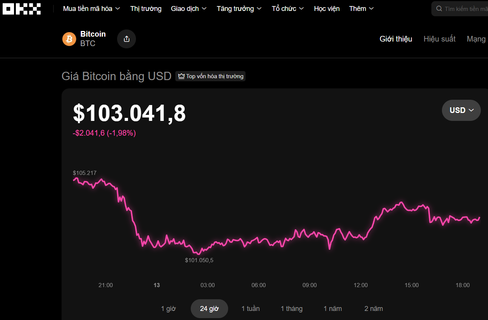Expand the Mua tiền mã hóa menu
488x320 pixels.
tap(91, 8)
